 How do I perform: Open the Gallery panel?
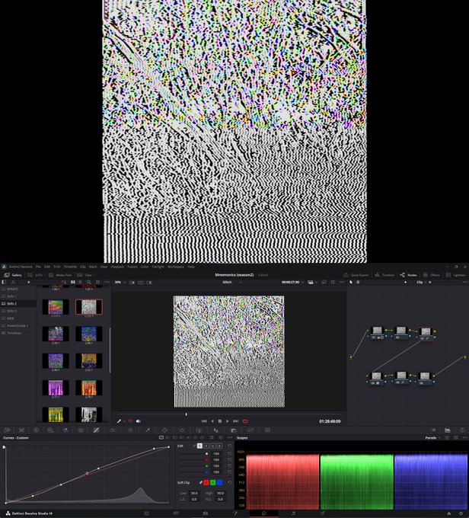coord(13,275)
